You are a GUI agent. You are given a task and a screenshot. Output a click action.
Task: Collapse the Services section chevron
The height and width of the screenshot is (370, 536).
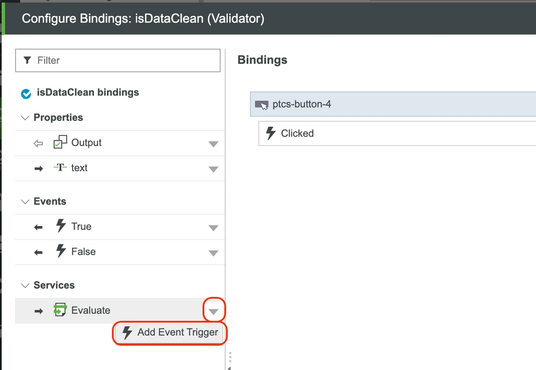[25, 285]
